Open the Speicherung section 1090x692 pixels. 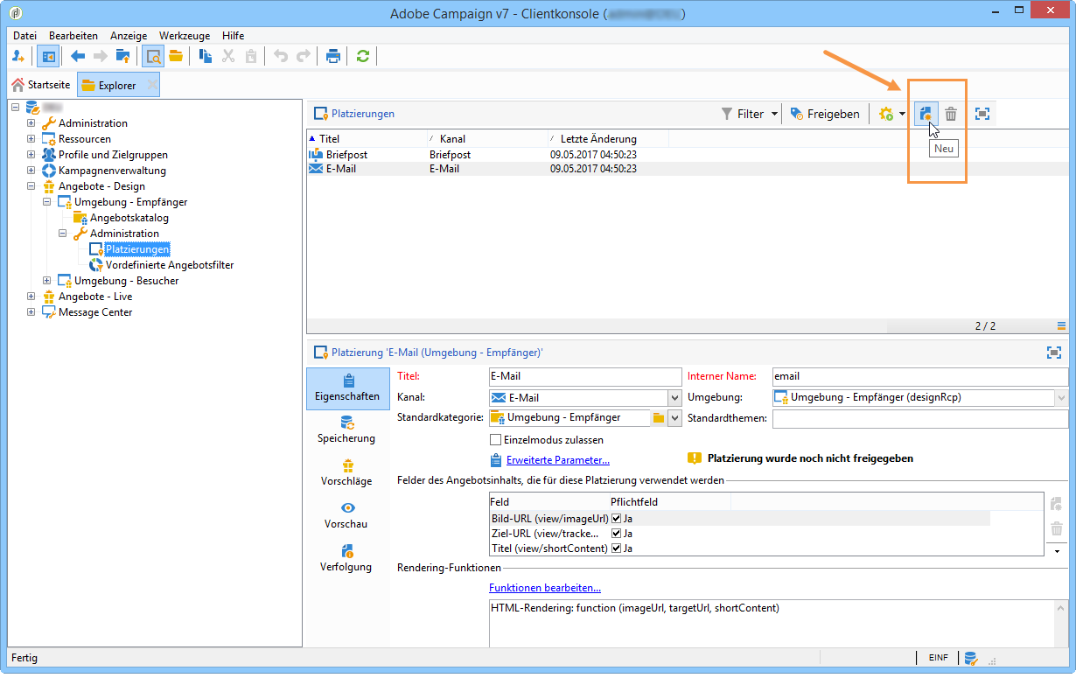347,429
